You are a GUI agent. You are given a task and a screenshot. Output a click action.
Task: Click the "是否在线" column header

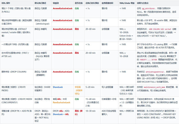[79, 3]
